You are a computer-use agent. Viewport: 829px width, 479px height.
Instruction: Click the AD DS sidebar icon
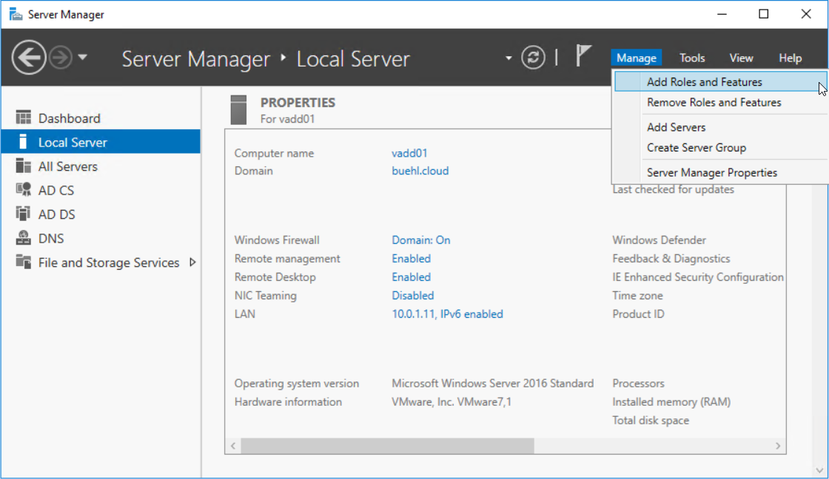point(23,214)
